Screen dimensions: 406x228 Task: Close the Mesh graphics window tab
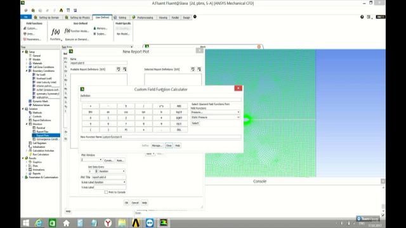(259, 47)
